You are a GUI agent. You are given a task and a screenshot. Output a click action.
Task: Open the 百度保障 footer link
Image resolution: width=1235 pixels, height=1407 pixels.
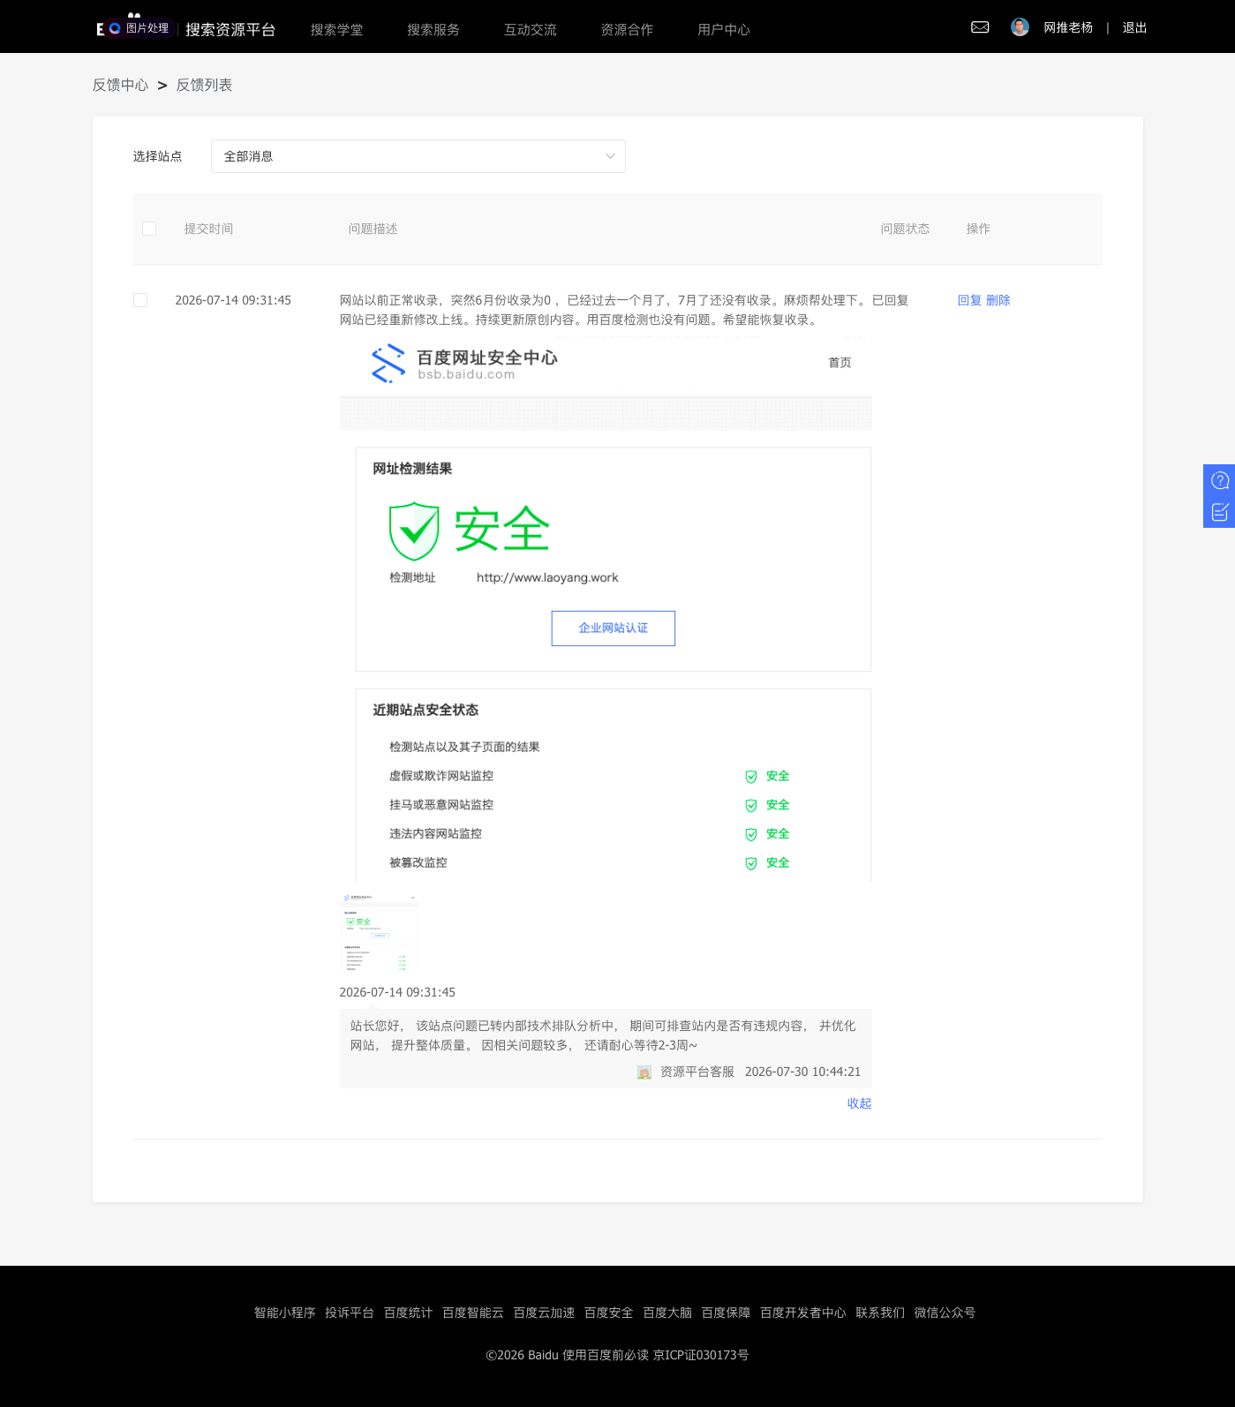pos(726,1313)
